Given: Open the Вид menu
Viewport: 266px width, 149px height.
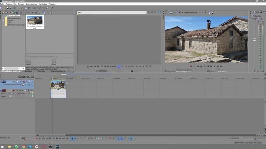Looking at the screenshot, I should [15, 4].
